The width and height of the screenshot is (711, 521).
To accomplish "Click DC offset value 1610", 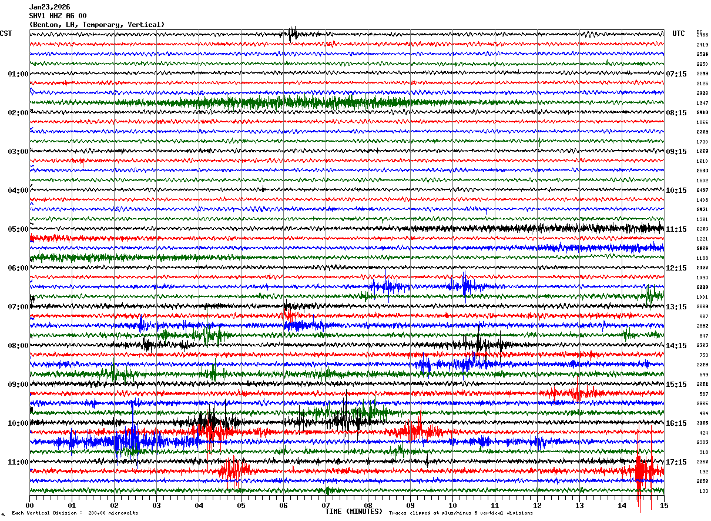I will click(702, 162).
